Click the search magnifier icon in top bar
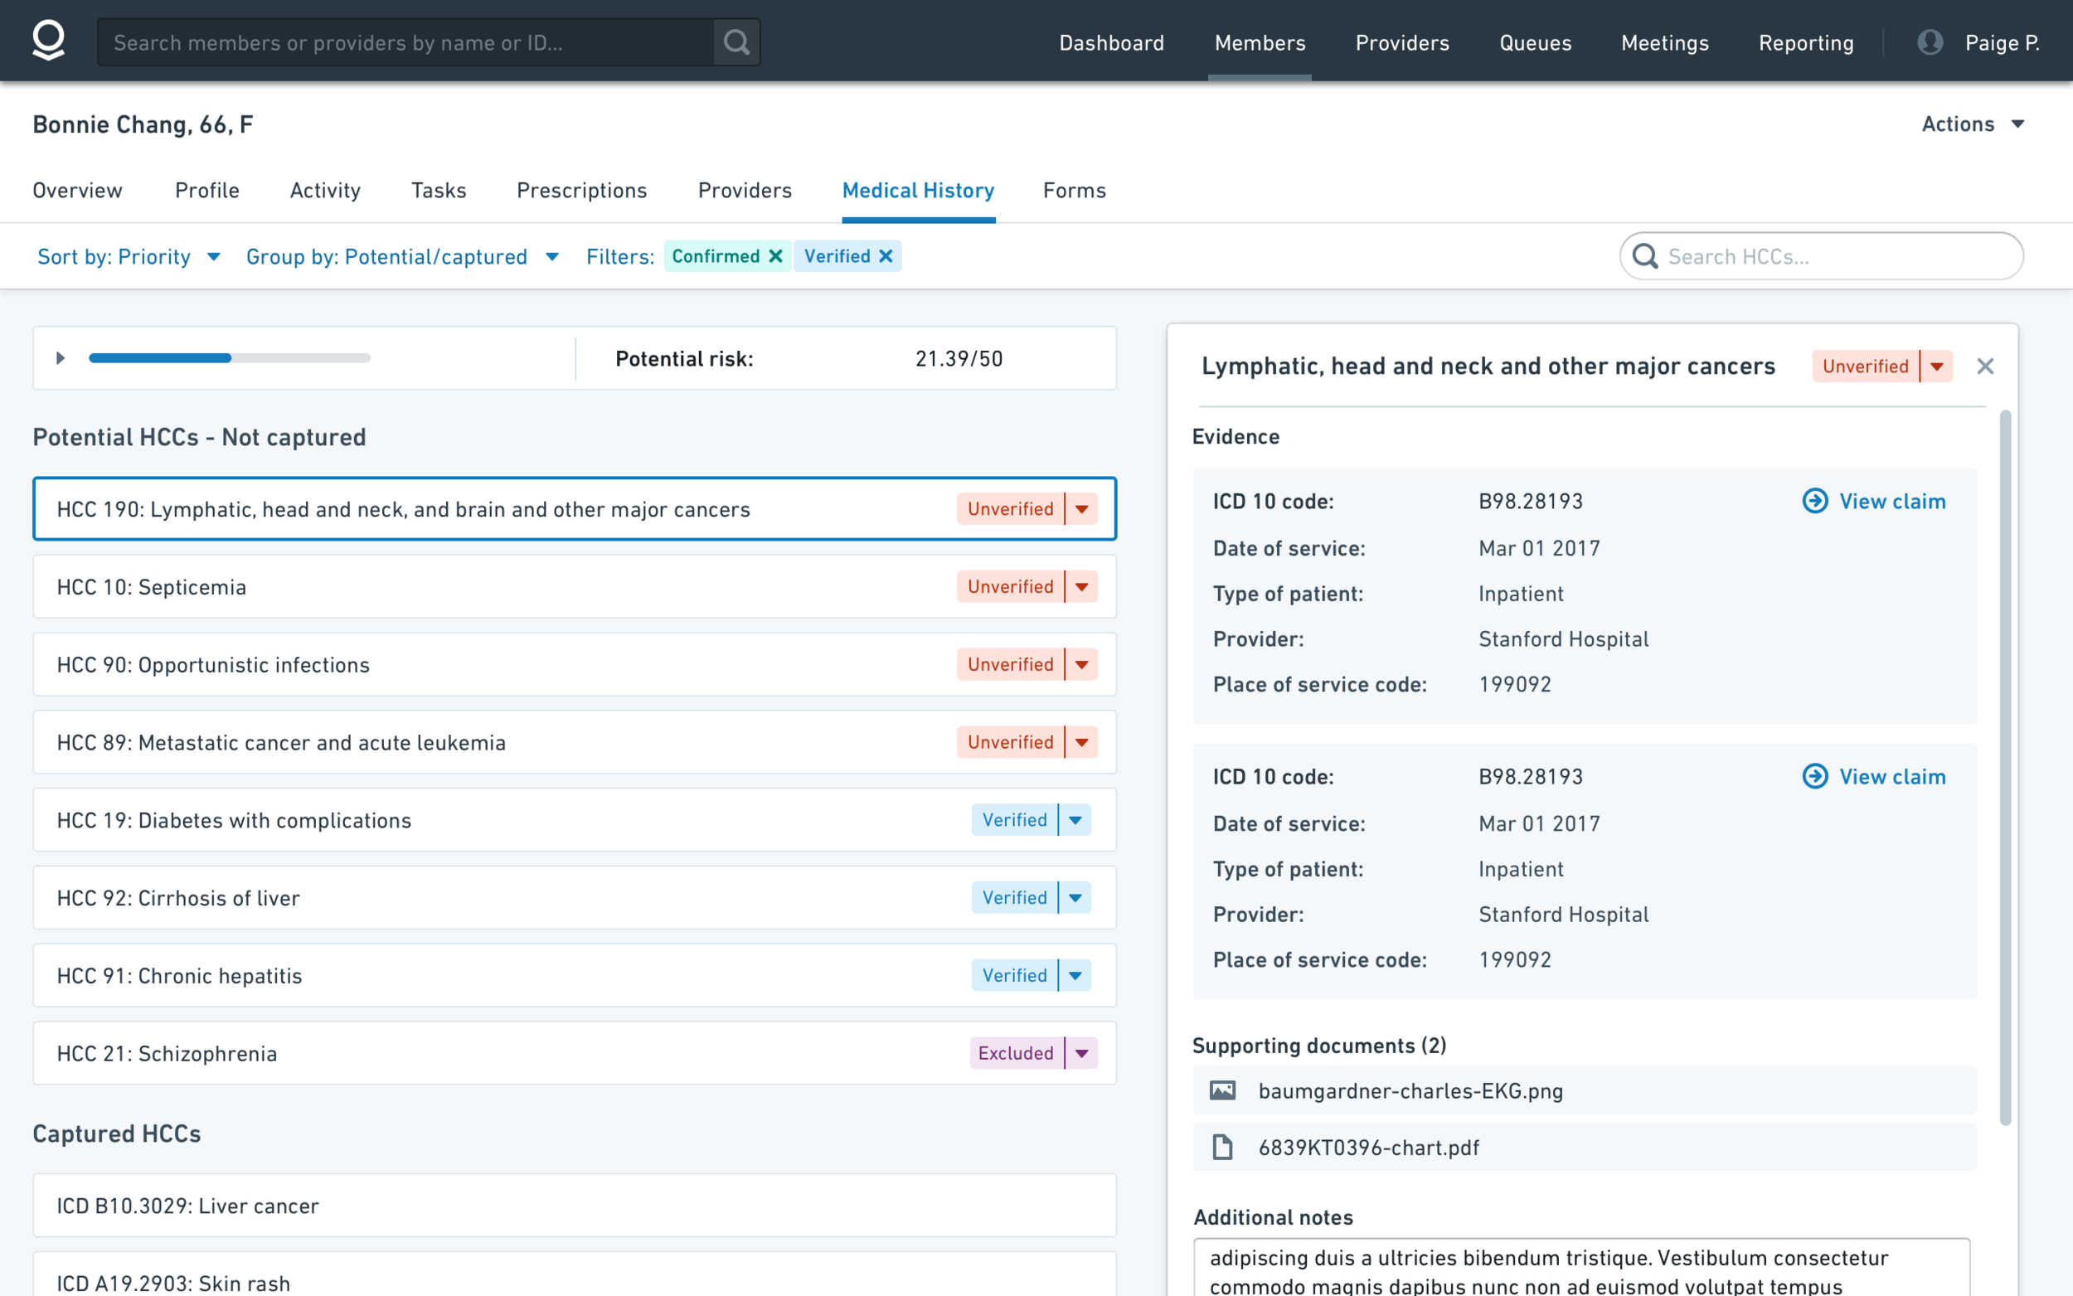The width and height of the screenshot is (2073, 1296). tap(736, 42)
